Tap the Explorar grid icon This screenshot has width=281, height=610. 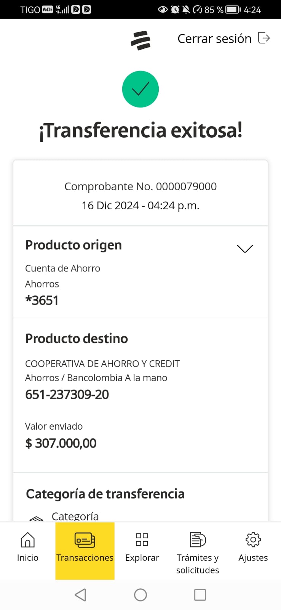click(x=142, y=539)
